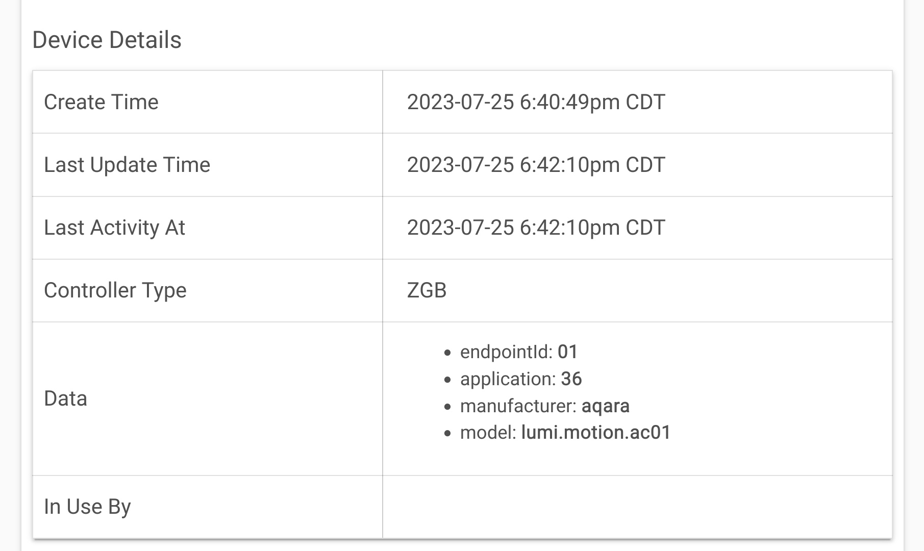Click the bullet before application
Image resolution: width=924 pixels, height=551 pixels.
point(448,380)
